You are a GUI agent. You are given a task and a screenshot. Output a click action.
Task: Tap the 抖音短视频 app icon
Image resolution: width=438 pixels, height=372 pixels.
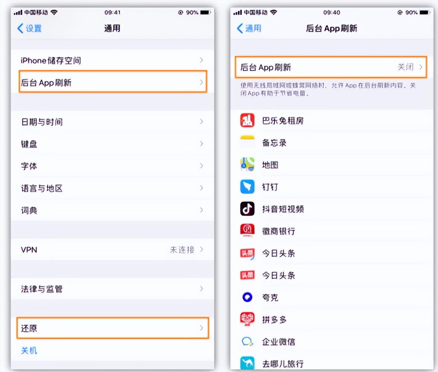point(247,209)
